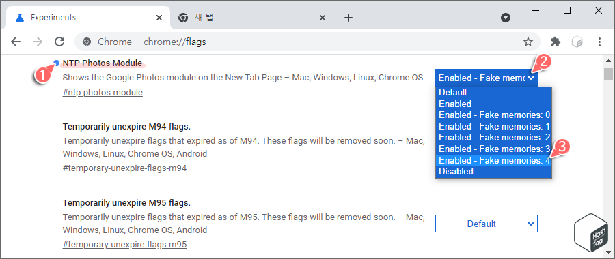Choose Default in the NTP Photos list
The height and width of the screenshot is (259, 615).
[x=493, y=92]
